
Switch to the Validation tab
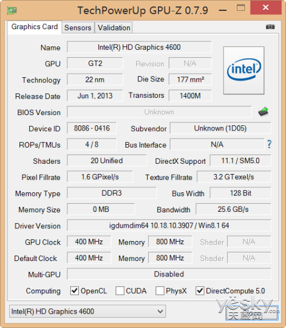[x=114, y=27]
